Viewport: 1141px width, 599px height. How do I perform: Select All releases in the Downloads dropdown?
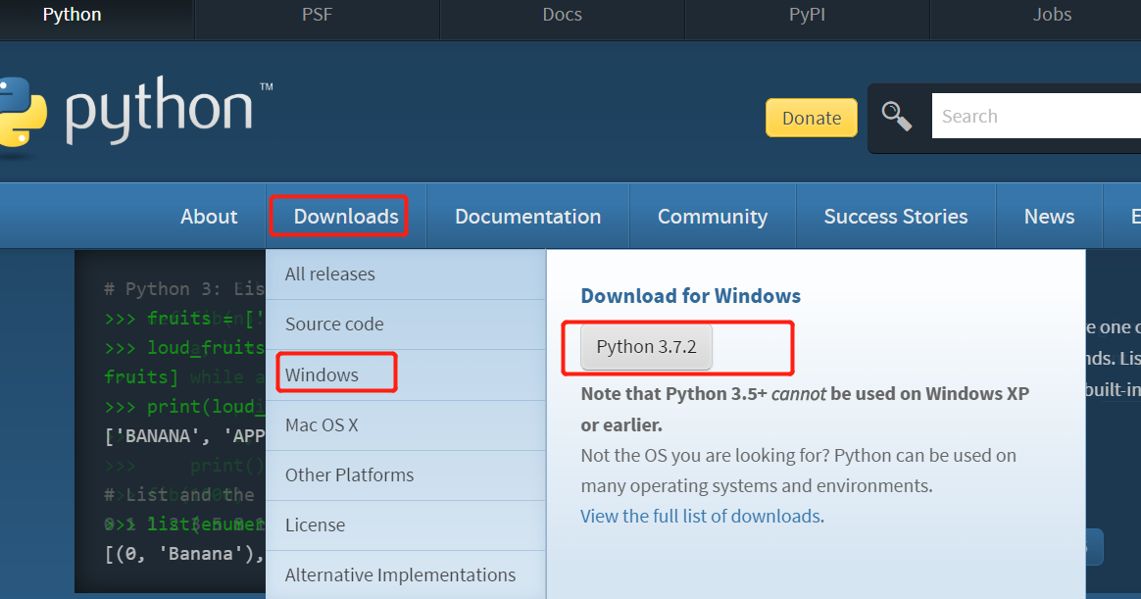(406, 275)
